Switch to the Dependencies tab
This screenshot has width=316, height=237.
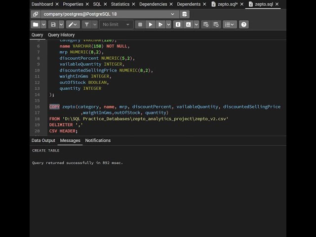[153, 4]
